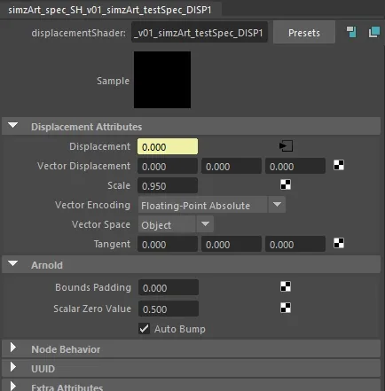The height and width of the screenshot is (391, 385).
Task: Click the Scale attribute label
Action: [119, 185]
